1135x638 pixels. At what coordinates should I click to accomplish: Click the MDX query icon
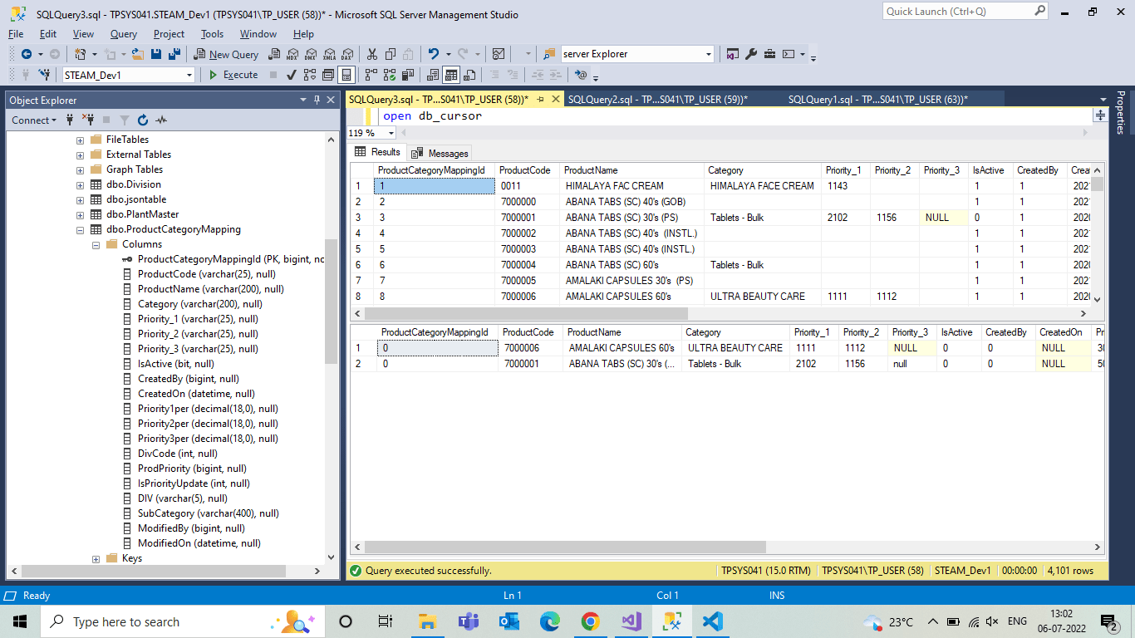tap(292, 54)
